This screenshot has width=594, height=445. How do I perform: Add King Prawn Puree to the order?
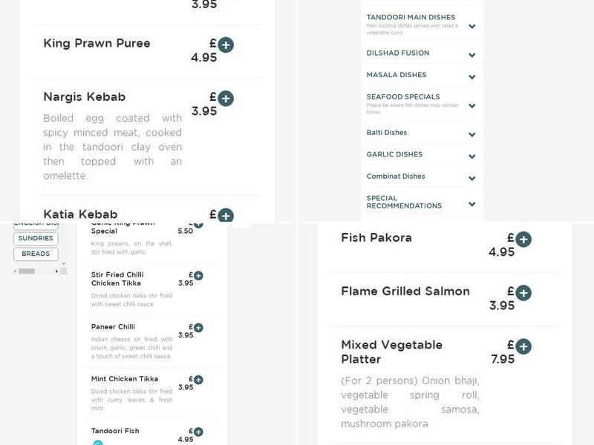[225, 44]
